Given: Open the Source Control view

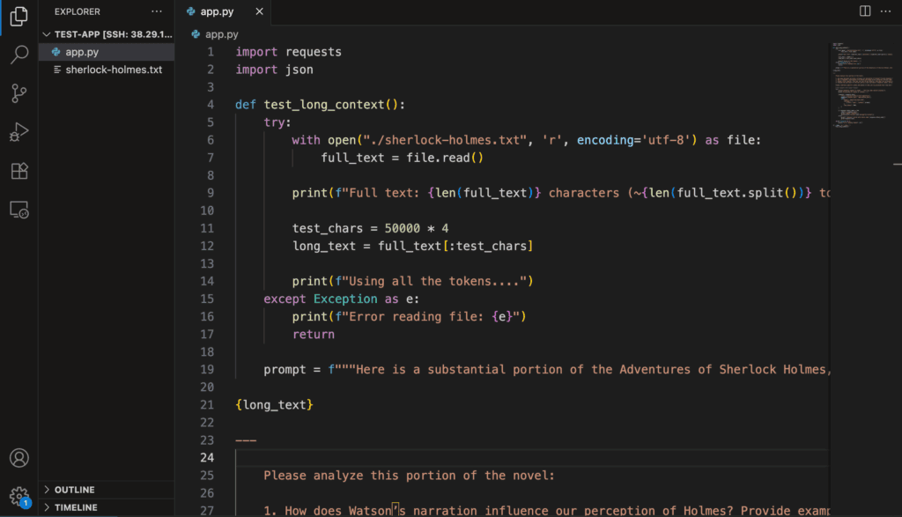Looking at the screenshot, I should pyautogui.click(x=18, y=93).
